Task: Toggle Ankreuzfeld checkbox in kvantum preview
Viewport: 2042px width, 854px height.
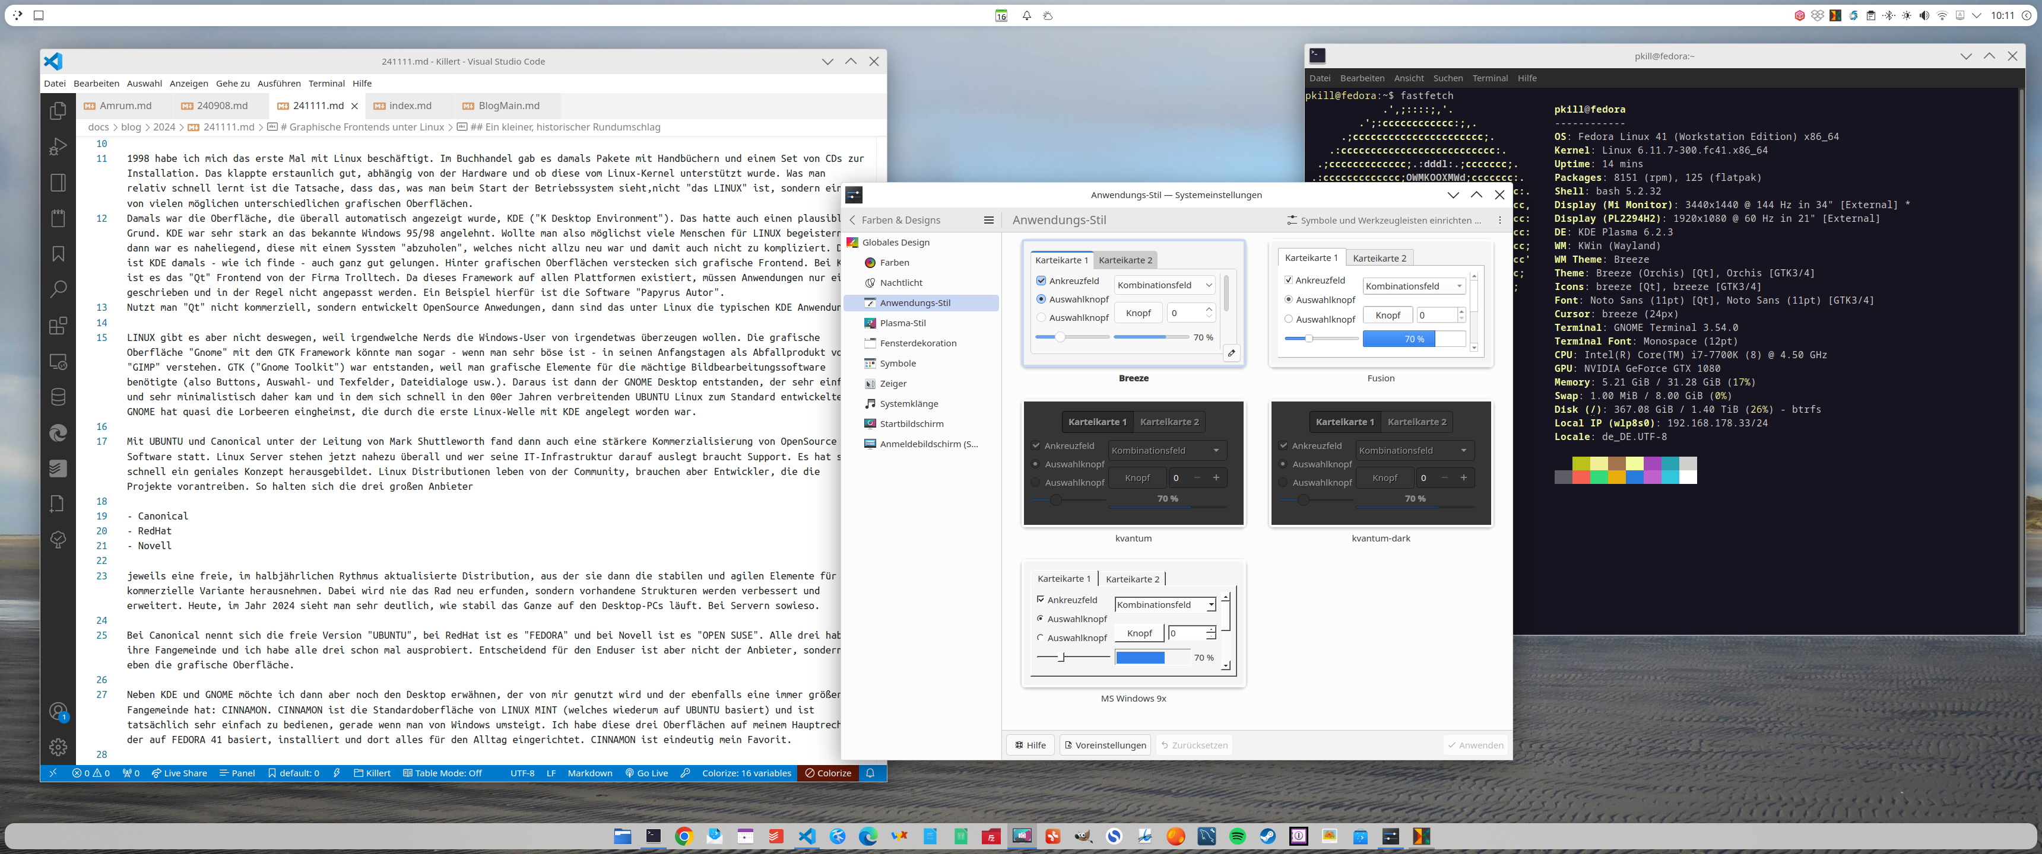Action: [1035, 445]
